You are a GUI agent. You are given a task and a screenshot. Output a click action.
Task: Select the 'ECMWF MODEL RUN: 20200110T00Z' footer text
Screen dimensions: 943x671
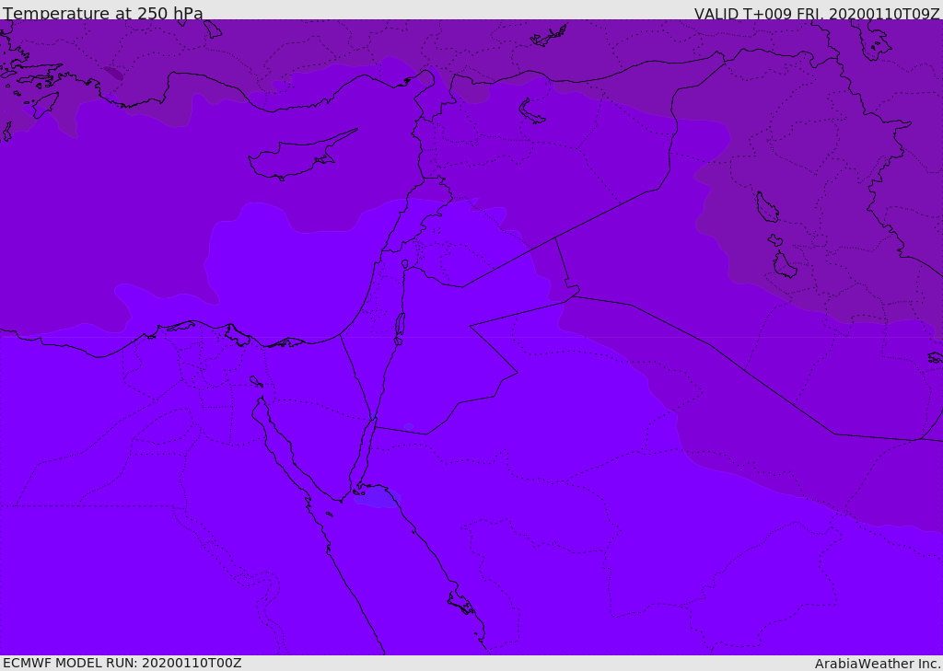[x=122, y=663]
